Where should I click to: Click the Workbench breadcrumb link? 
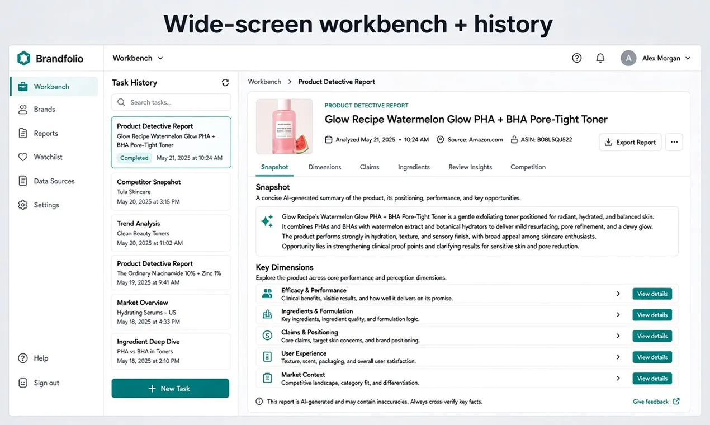(264, 82)
